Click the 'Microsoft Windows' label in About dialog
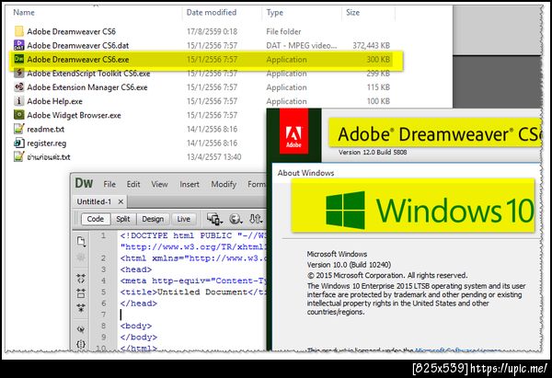The height and width of the screenshot is (378, 552). (x=337, y=254)
